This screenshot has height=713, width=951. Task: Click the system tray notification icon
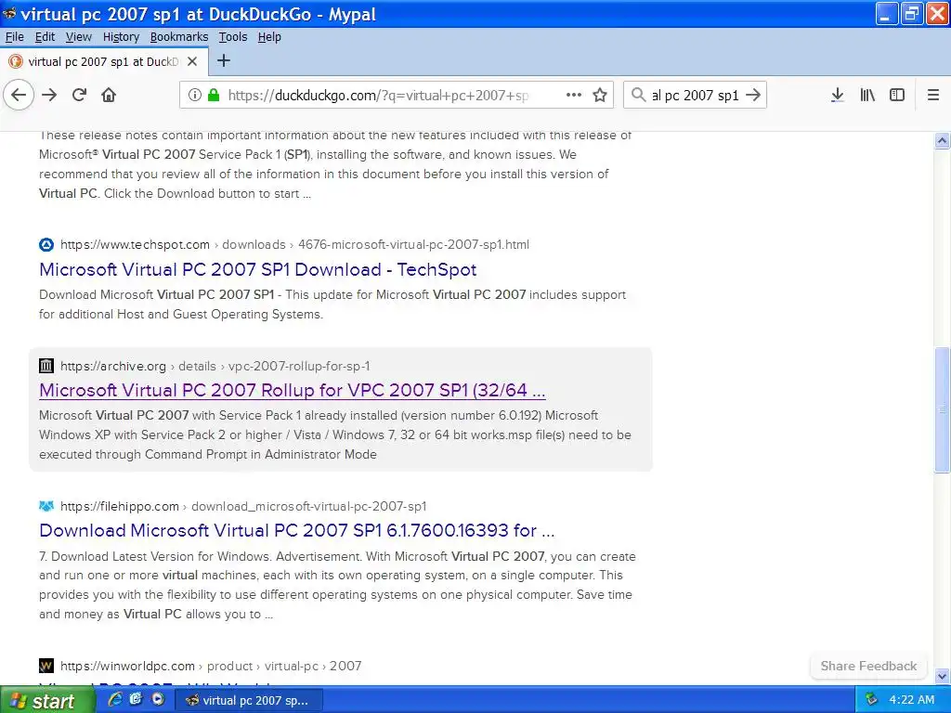pyautogui.click(x=871, y=700)
